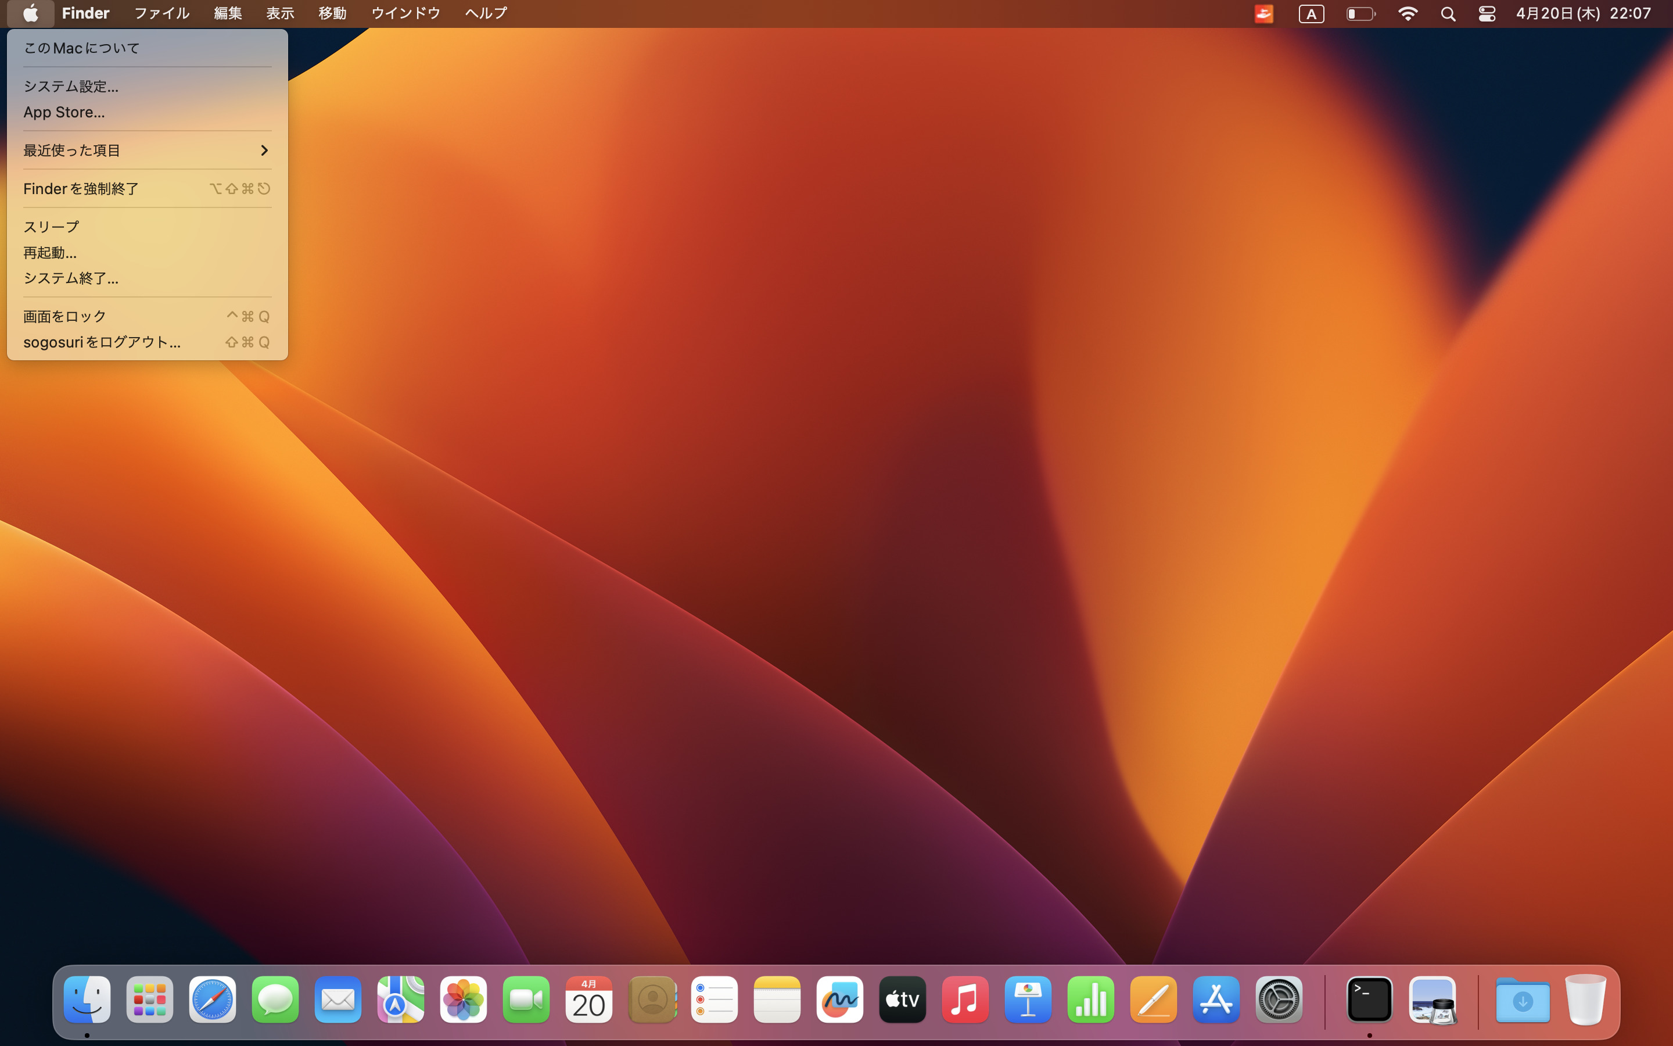The width and height of the screenshot is (1673, 1046).
Task: Launch FaceTime from the Dock
Action: [526, 1000]
